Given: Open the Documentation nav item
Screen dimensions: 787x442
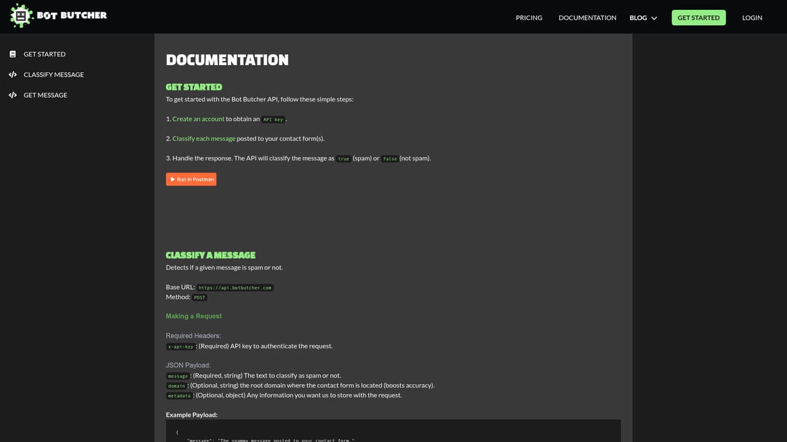Looking at the screenshot, I should point(587,18).
